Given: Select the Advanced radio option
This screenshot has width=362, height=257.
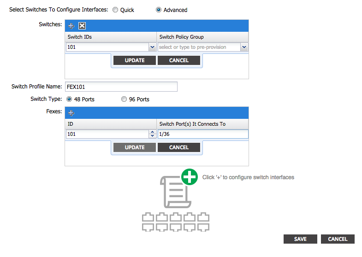Looking at the screenshot, I should coord(159,10).
